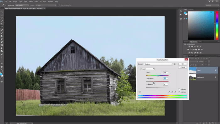Open the Color panel flyout menu
The image size is (220, 124).
pyautogui.click(x=218, y=9)
